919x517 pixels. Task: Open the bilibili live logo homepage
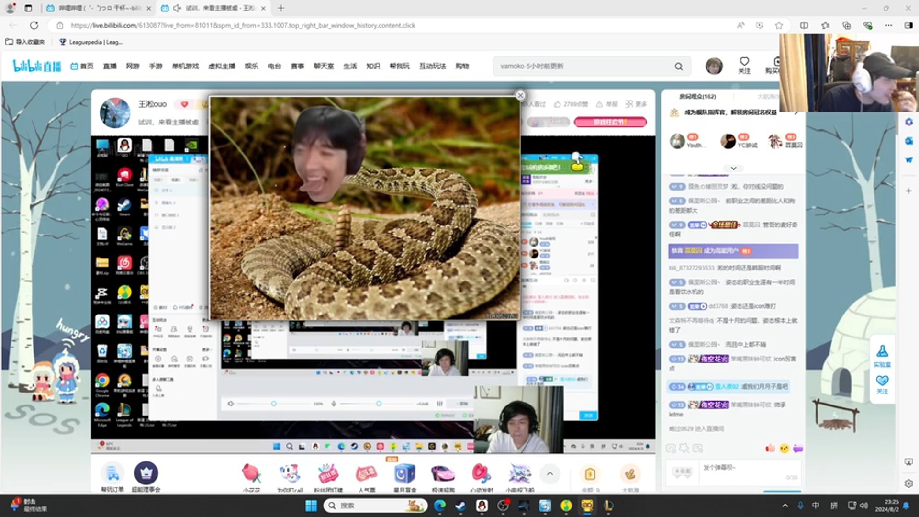pyautogui.click(x=37, y=66)
